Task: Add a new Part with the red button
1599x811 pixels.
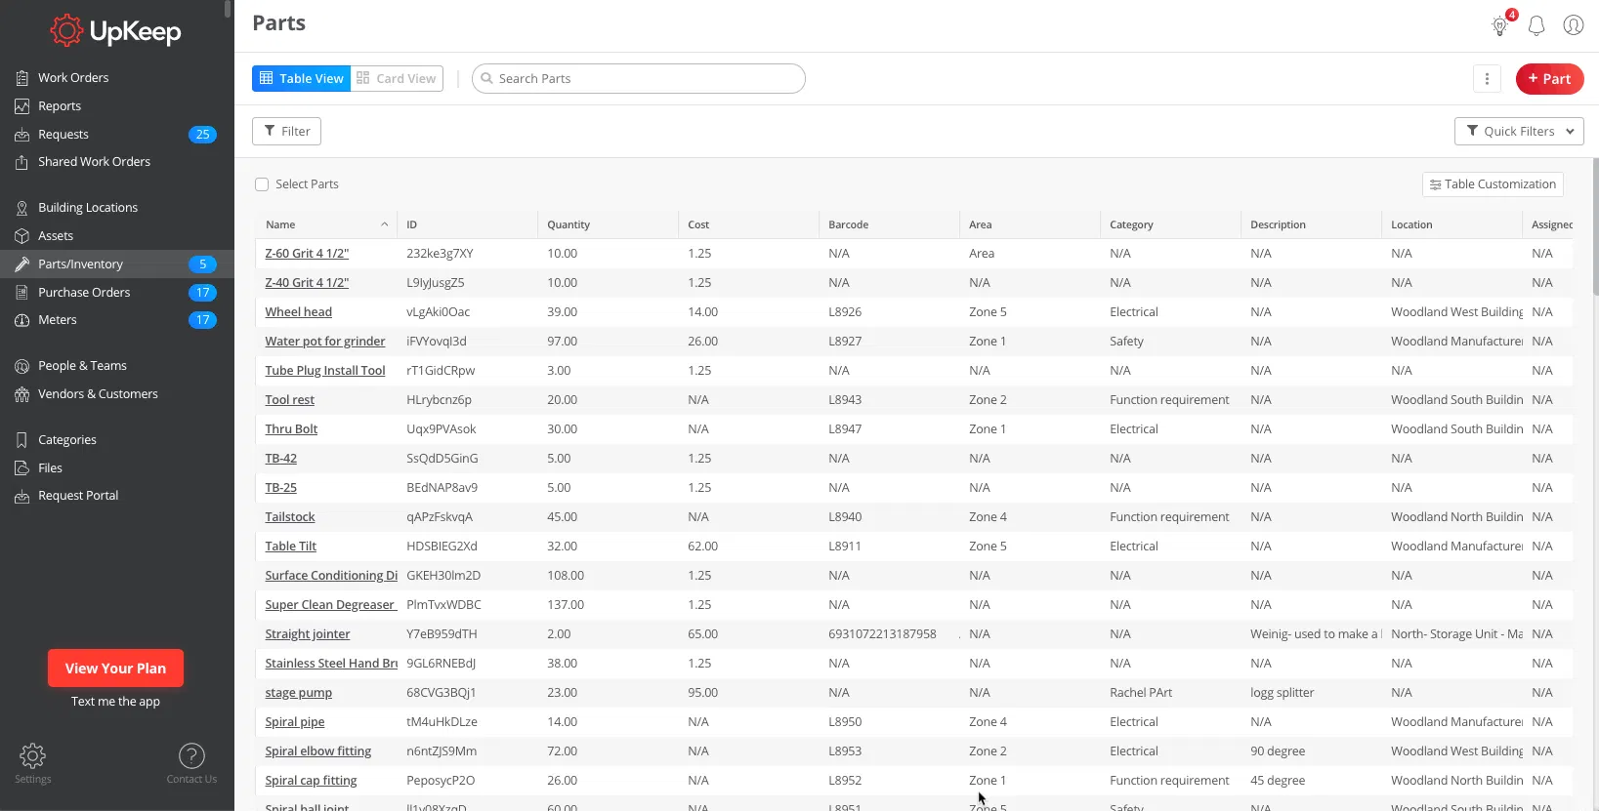Action: tap(1549, 79)
